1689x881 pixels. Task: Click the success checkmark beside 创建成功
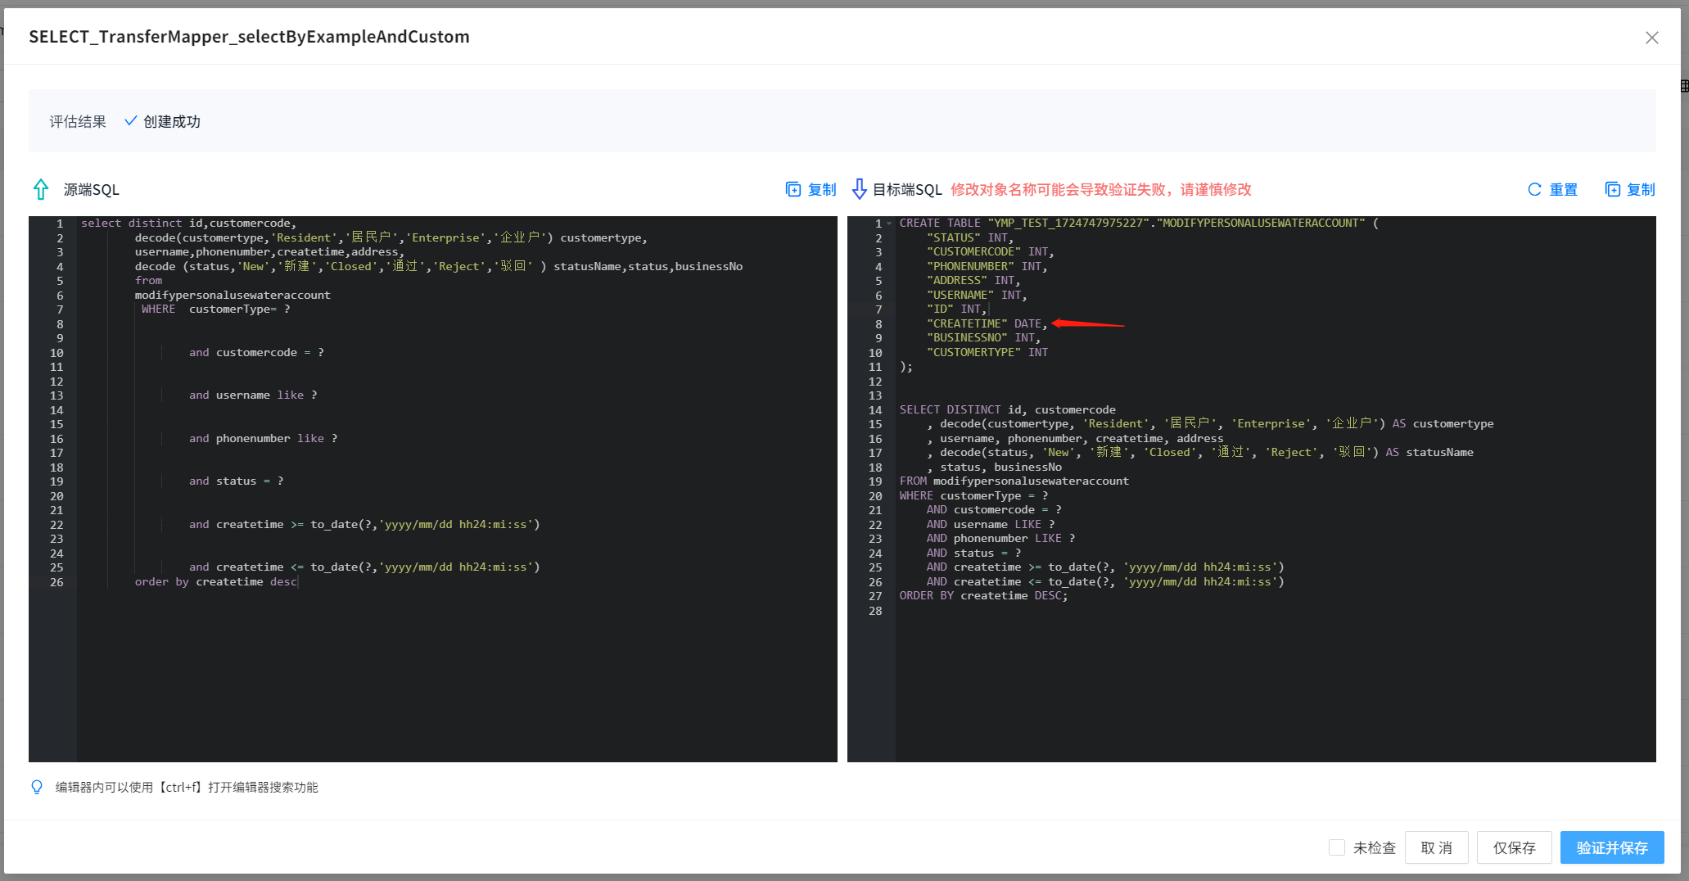(x=131, y=120)
